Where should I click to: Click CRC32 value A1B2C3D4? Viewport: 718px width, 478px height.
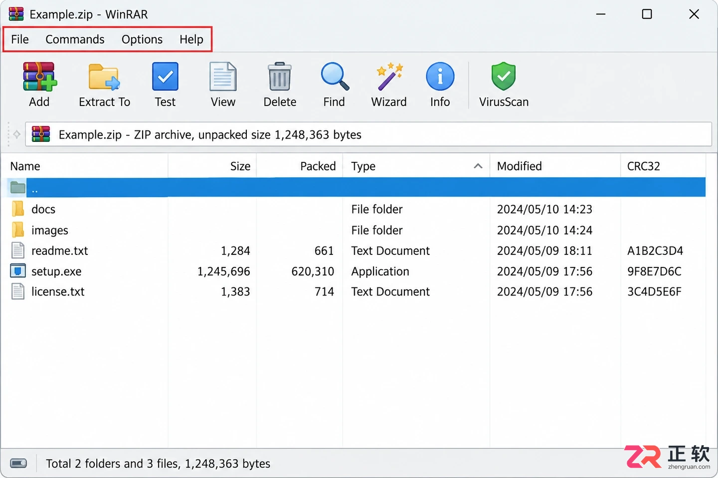(655, 250)
